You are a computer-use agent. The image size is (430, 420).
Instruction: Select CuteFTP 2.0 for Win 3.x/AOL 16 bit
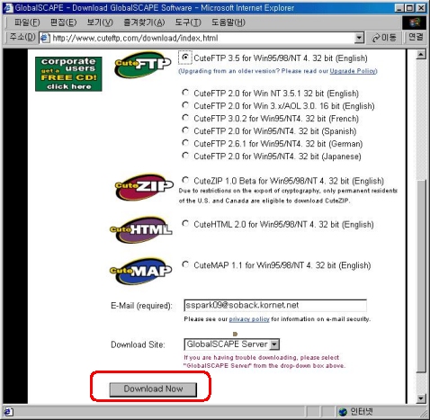pos(185,105)
